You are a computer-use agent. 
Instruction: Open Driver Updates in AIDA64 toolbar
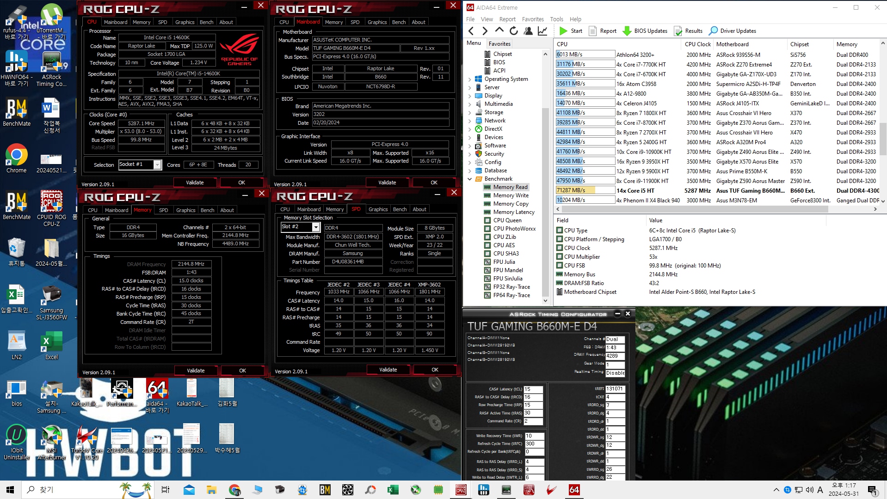coord(733,31)
